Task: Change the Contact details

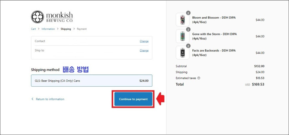Action: 144,41
